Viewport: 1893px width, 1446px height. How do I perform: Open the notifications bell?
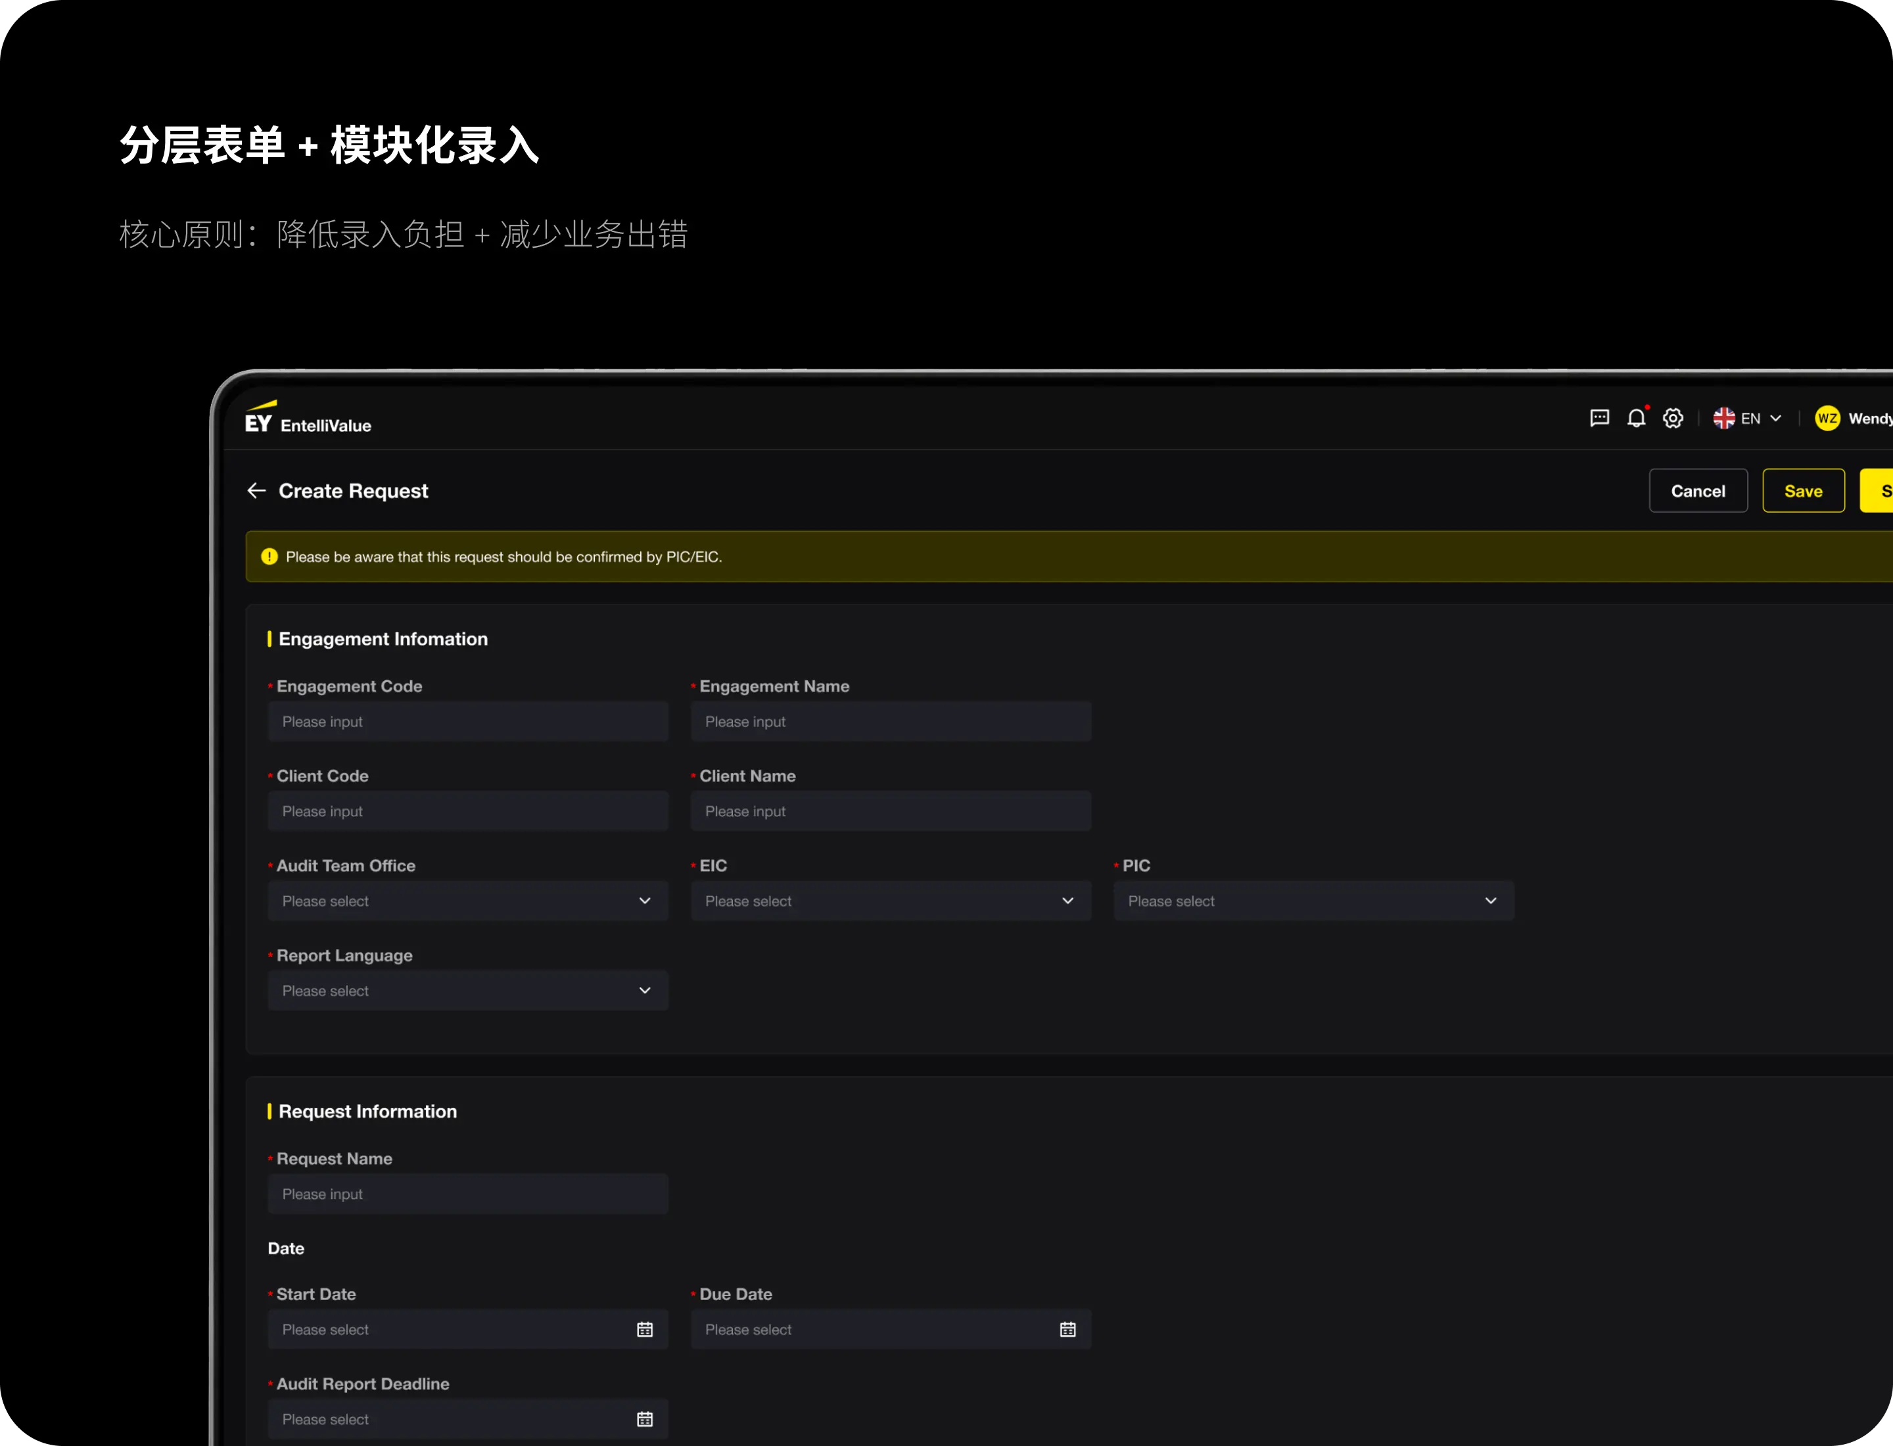click(x=1637, y=418)
